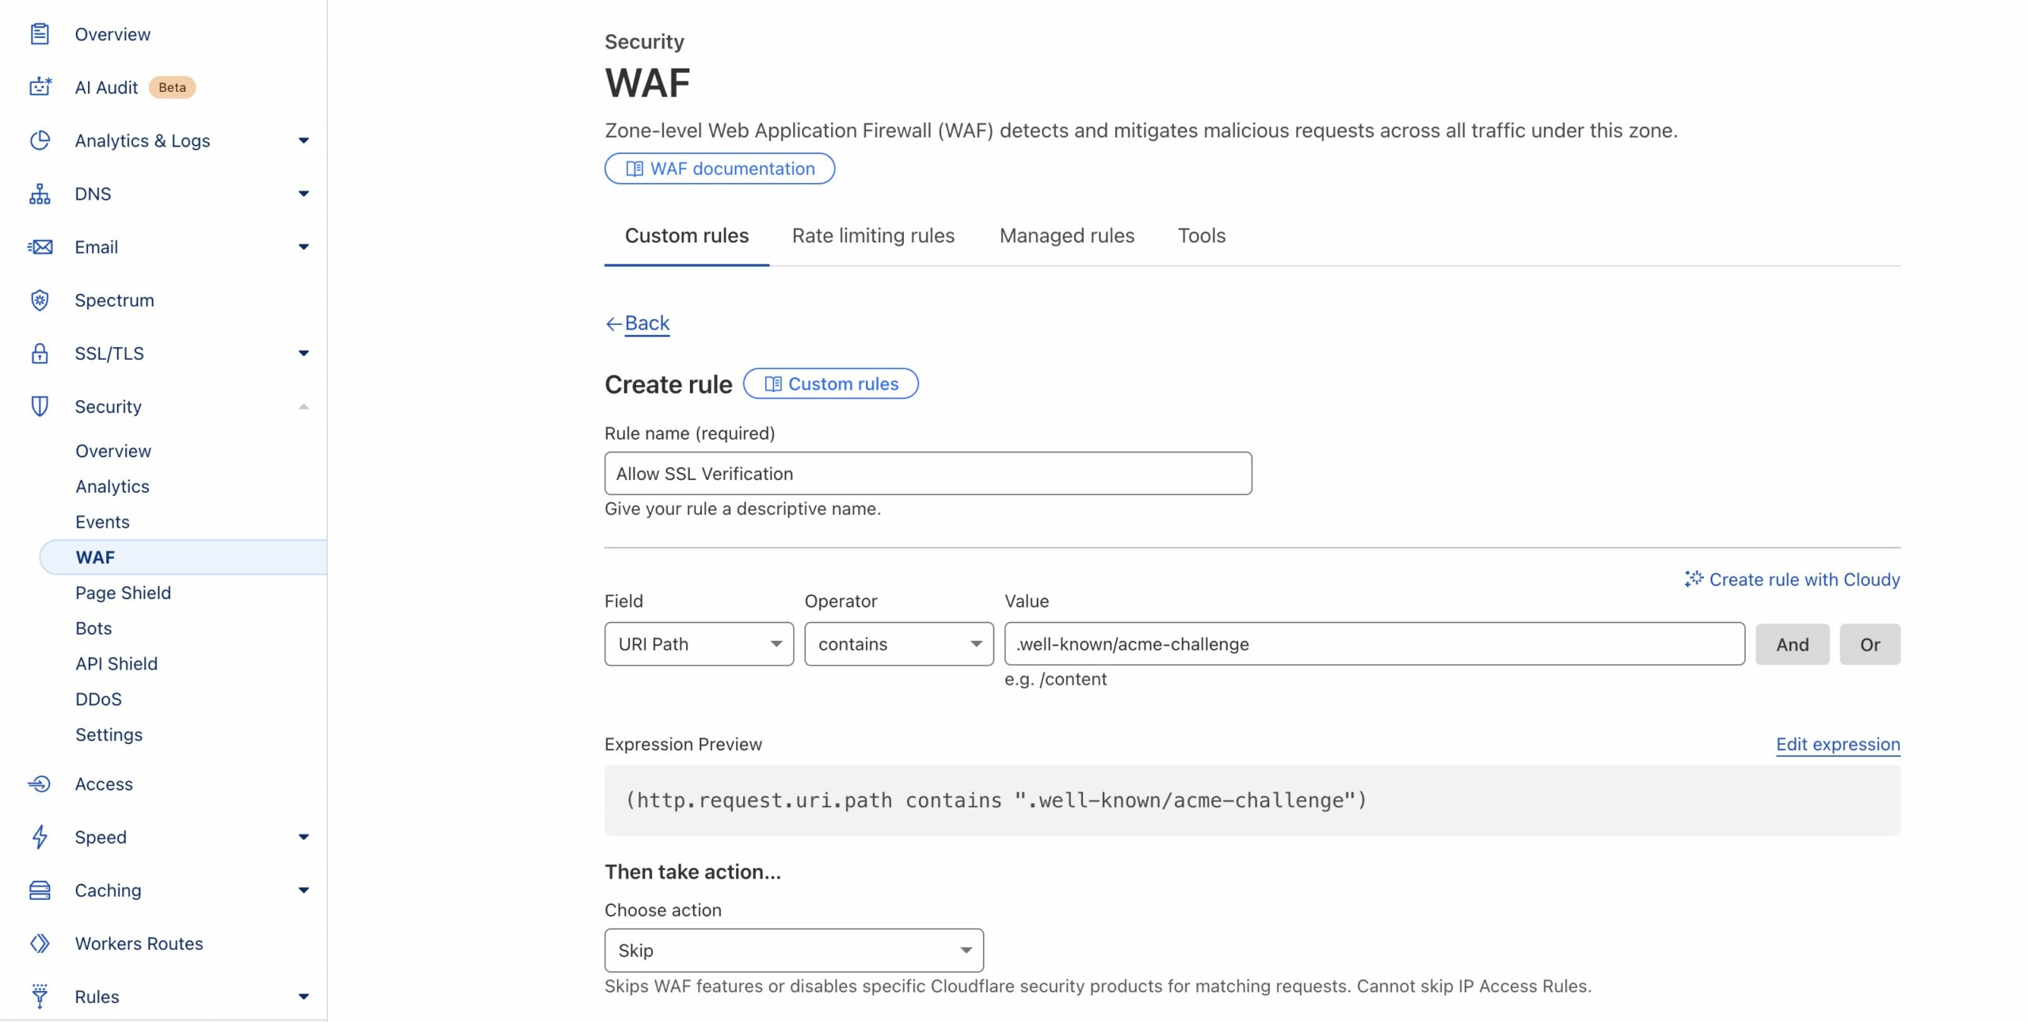The height and width of the screenshot is (1022, 2028).
Task: Click the Rule name input field
Action: [928, 474]
